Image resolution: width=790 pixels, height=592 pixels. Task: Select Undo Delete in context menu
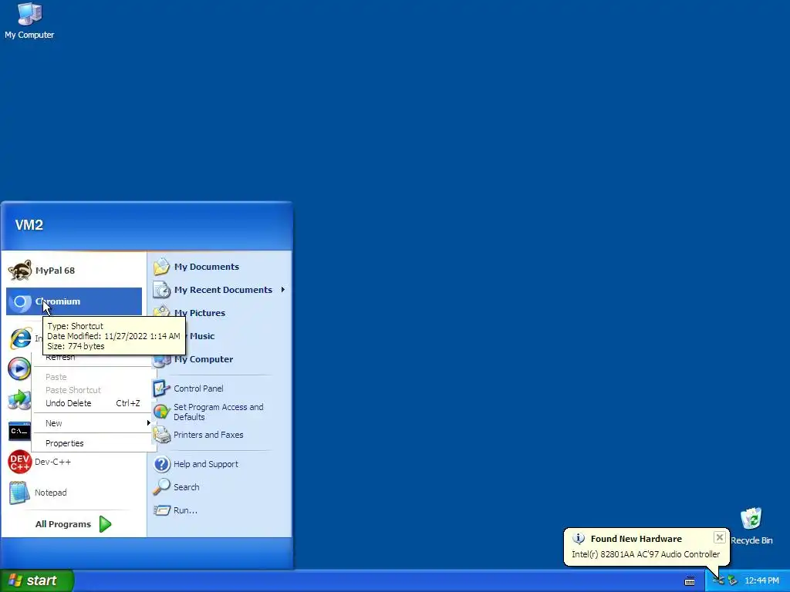pos(93,403)
